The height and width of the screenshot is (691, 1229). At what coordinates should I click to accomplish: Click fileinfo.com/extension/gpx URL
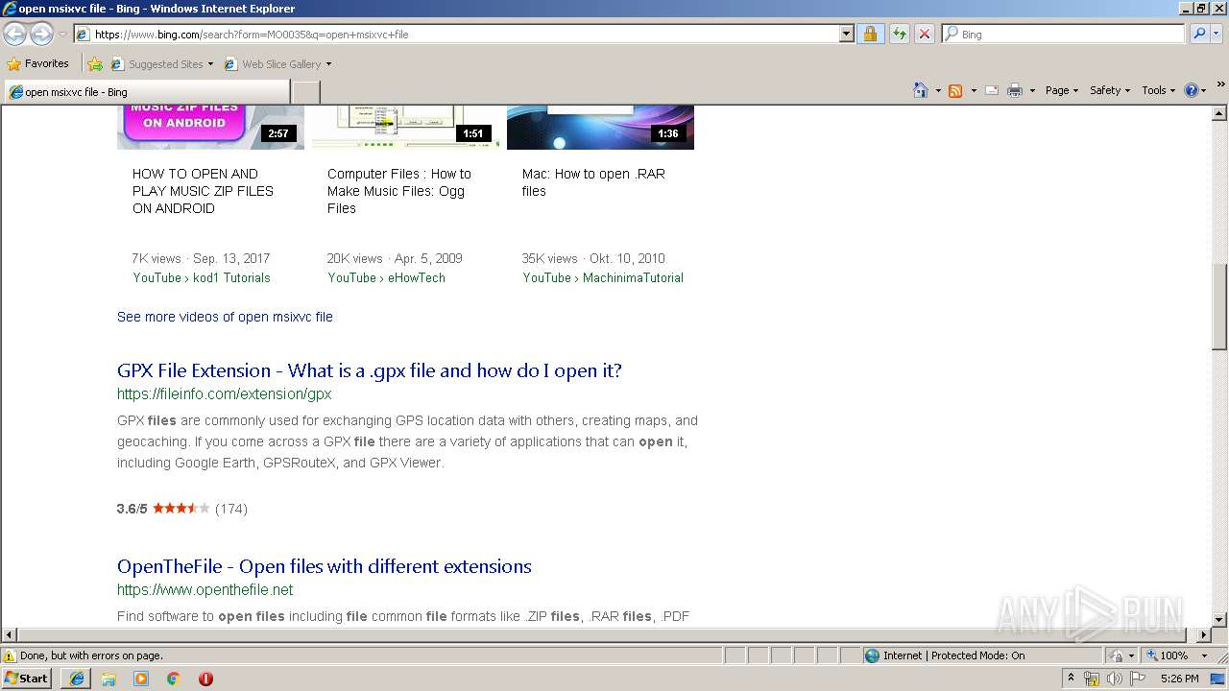224,393
